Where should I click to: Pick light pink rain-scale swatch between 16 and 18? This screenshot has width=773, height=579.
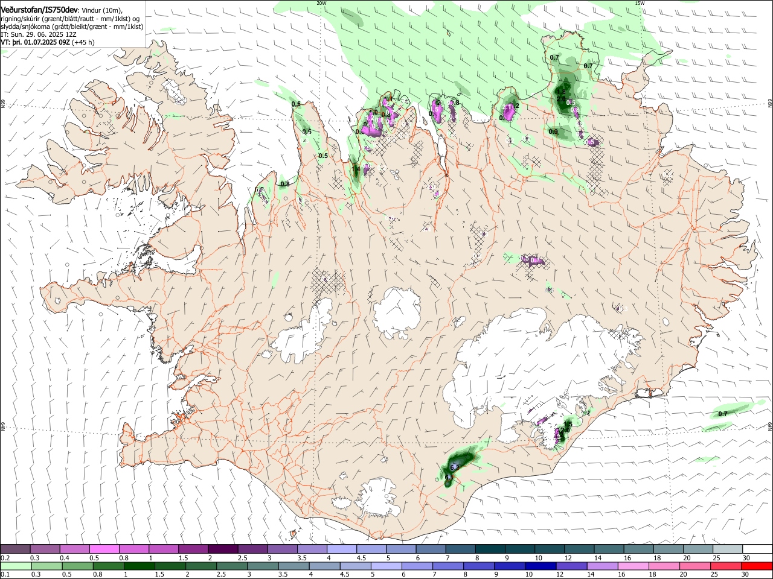[633, 566]
